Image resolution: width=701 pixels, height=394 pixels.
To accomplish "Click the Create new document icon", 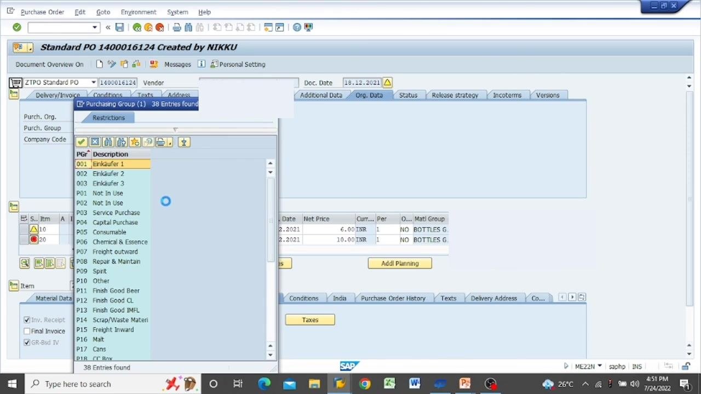I will 99,64.
